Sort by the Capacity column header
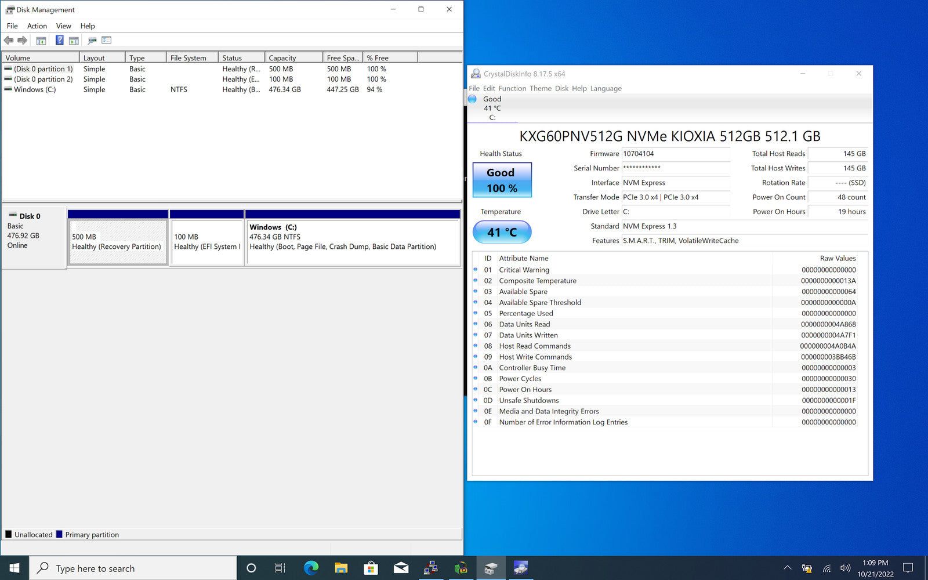This screenshot has width=928, height=580. coord(294,57)
